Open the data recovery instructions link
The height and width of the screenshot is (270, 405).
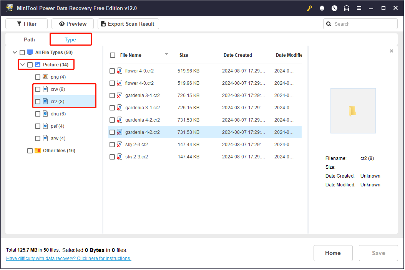tap(69, 258)
